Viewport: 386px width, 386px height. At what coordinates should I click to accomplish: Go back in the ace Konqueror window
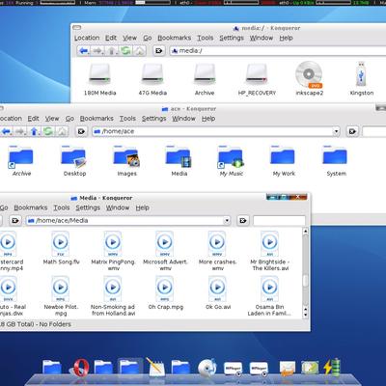click(x=7, y=131)
